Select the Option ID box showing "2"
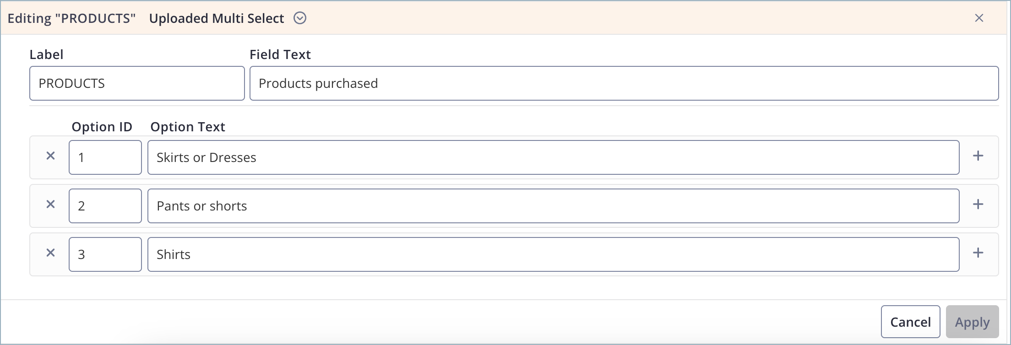The height and width of the screenshot is (345, 1011). pyautogui.click(x=105, y=205)
